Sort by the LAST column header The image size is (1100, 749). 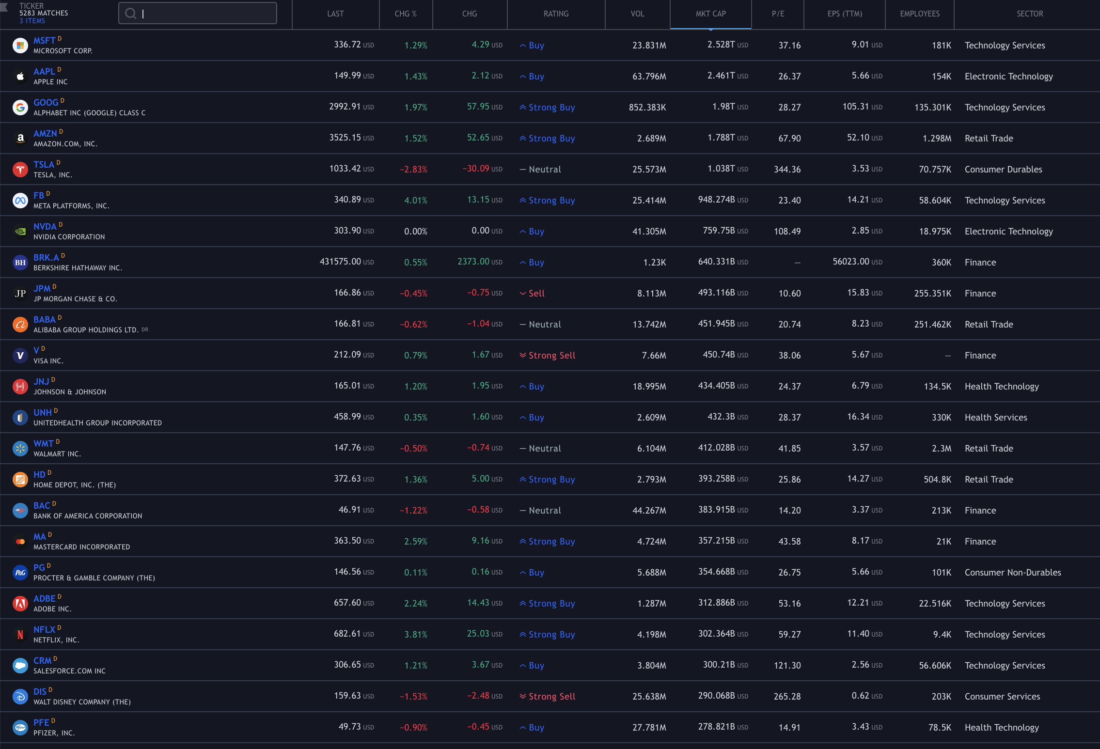(x=335, y=14)
